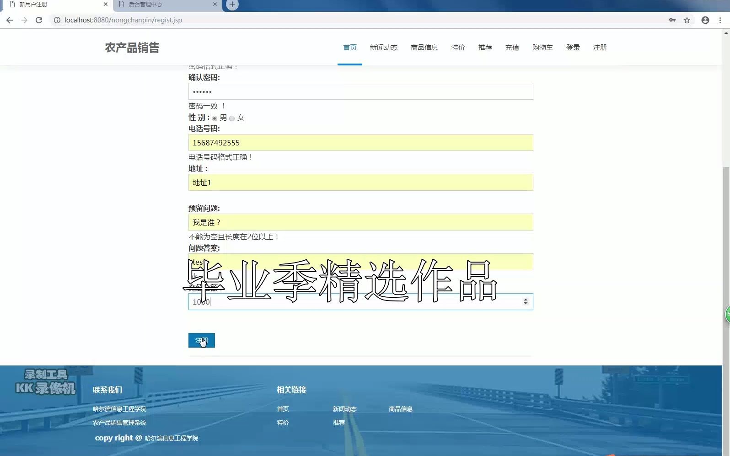Viewport: 730px width, 456px height.
Task: Click the browser forward arrow
Action: click(x=24, y=20)
